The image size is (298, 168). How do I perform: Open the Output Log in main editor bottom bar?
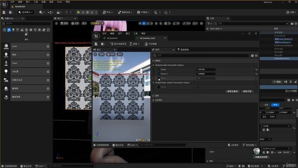(26, 166)
